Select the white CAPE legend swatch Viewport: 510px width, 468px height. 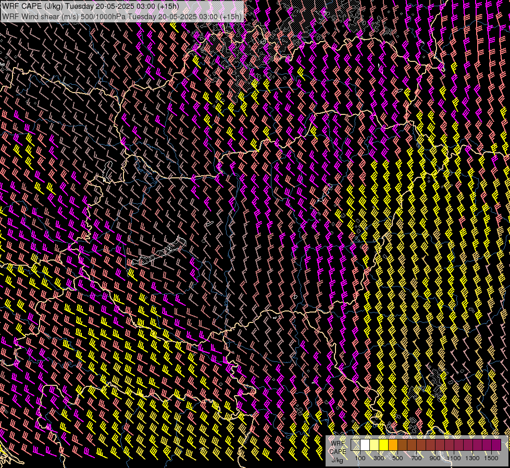(x=365, y=445)
